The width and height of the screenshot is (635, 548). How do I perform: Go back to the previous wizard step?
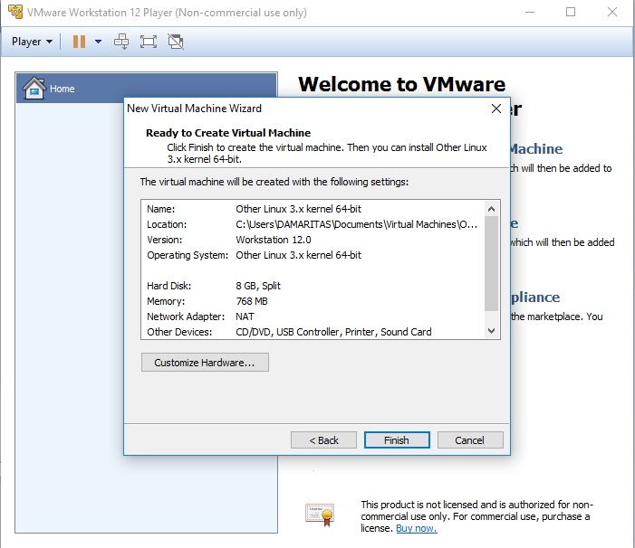[323, 440]
